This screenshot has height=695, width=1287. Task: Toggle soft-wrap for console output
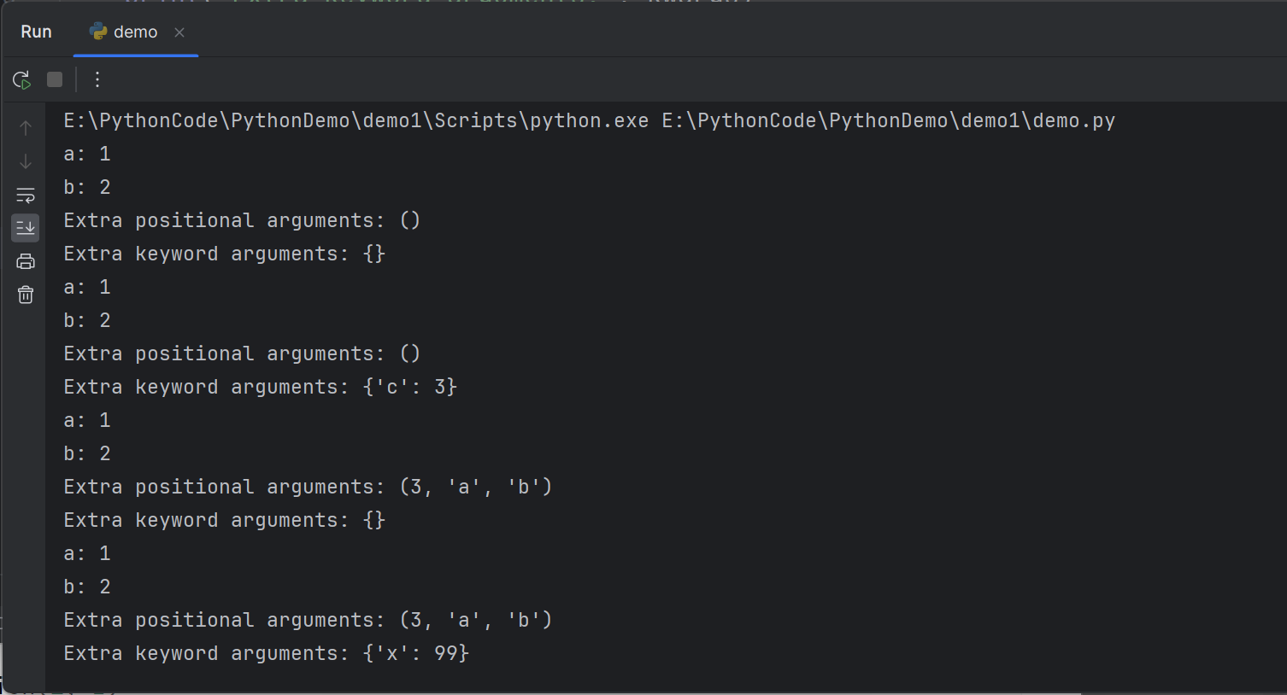[26, 195]
